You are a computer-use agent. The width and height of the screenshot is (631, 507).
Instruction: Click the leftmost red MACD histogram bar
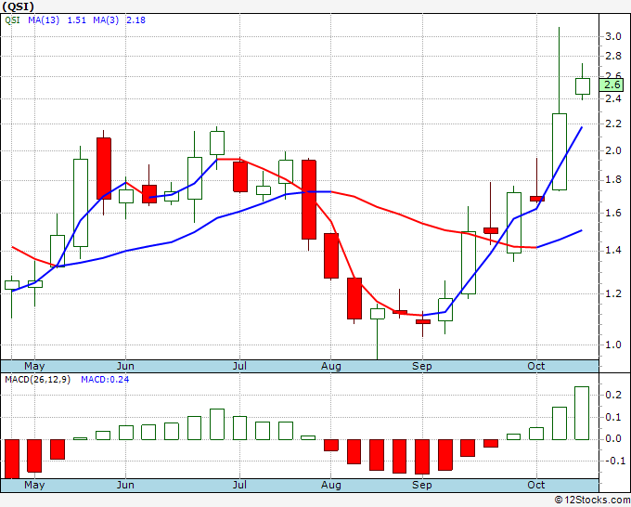tap(12, 458)
